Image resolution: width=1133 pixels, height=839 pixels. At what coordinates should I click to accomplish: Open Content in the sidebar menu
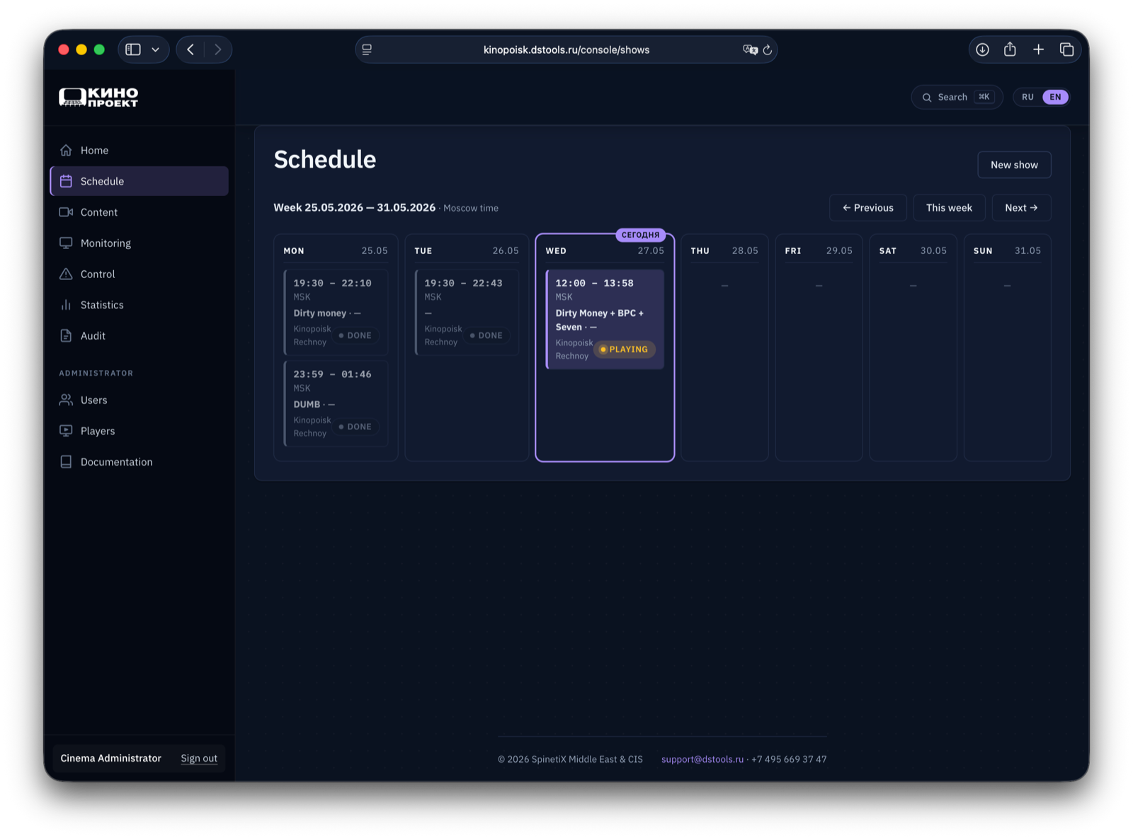(x=140, y=212)
